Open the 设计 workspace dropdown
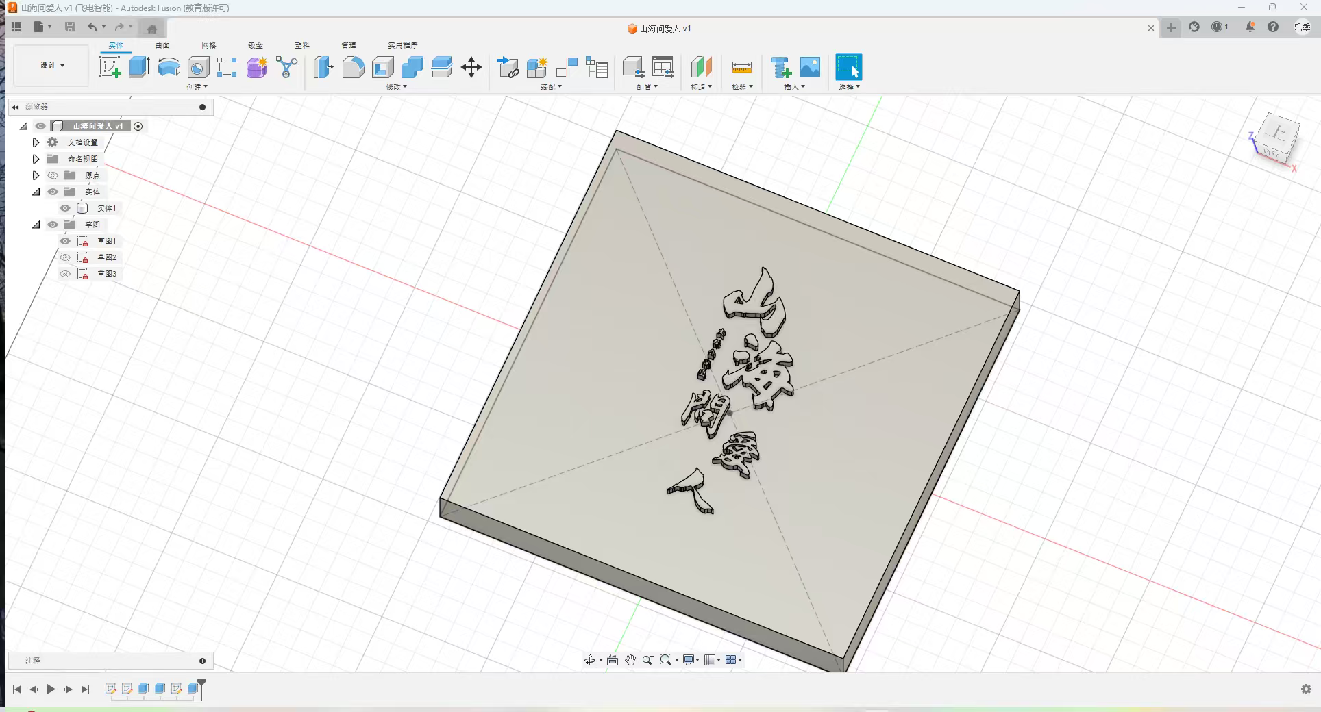 click(51, 66)
